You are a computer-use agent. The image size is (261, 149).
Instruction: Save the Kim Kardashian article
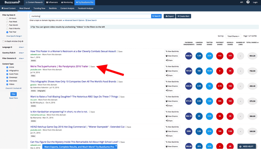pyautogui.click(x=92, y=112)
